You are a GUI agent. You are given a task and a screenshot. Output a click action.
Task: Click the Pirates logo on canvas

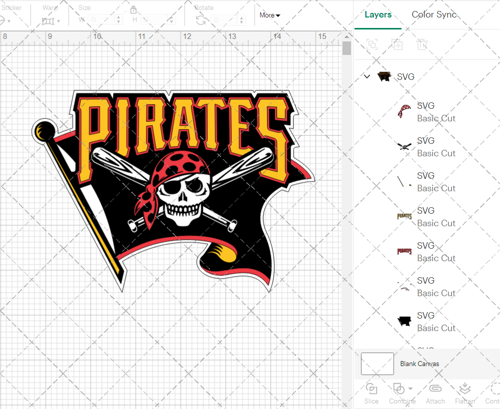click(x=174, y=190)
